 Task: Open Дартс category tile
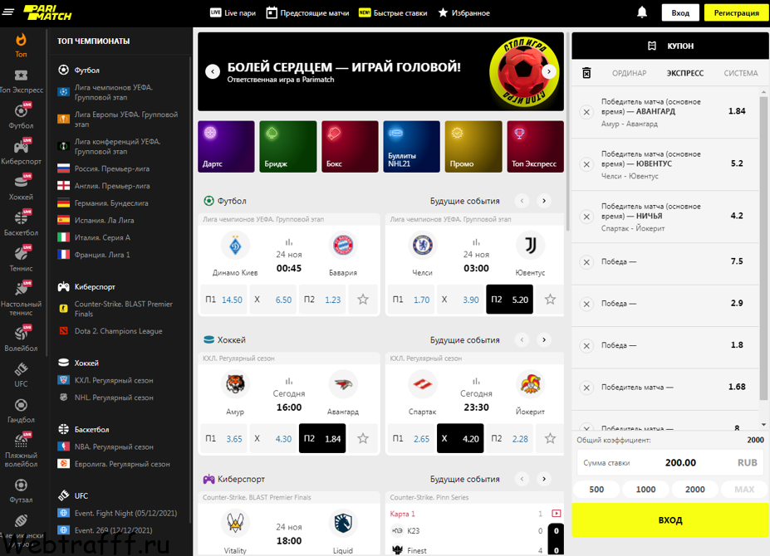pos(226,147)
